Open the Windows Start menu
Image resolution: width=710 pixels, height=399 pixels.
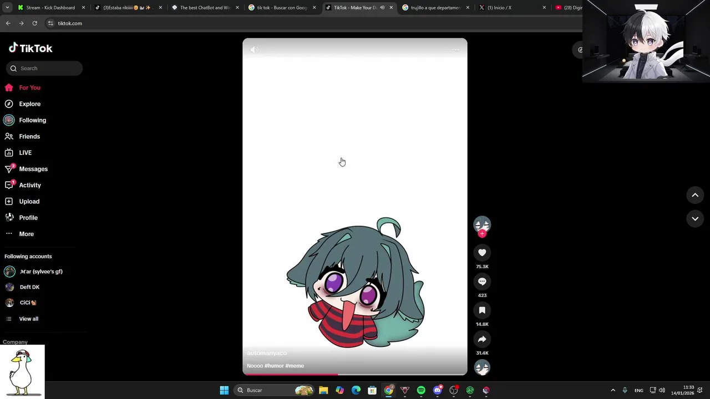point(224,390)
